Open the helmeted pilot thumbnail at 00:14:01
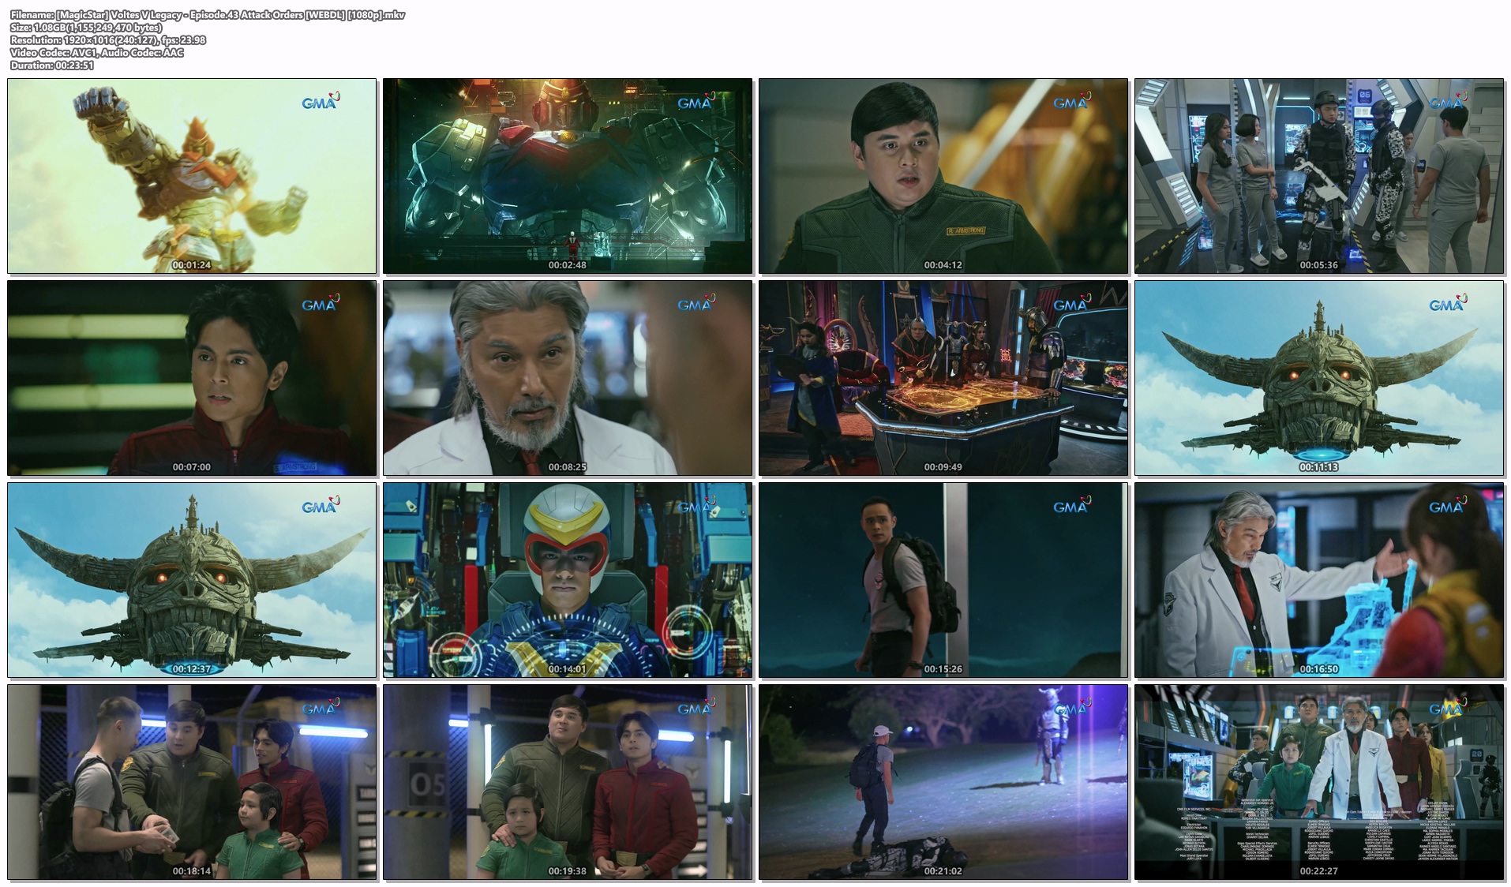1511x887 pixels. 568,580
